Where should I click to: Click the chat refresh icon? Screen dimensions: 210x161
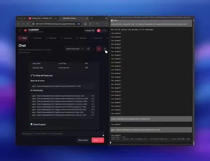(x=89, y=49)
